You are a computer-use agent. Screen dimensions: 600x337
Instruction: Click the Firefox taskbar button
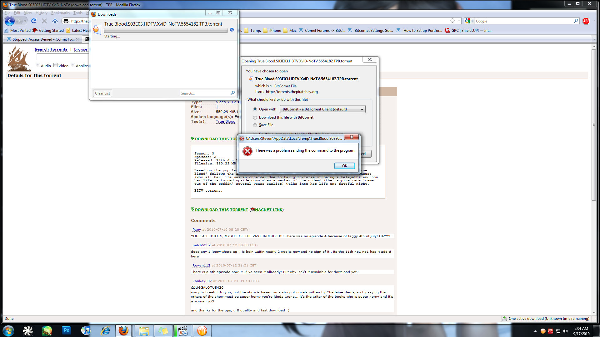click(123, 330)
